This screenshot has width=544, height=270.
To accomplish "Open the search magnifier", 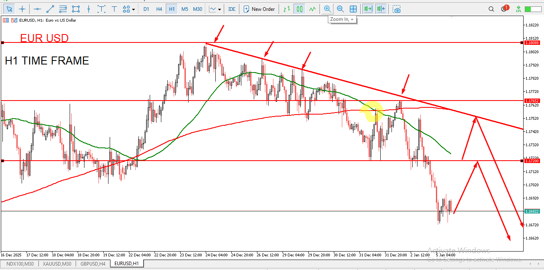I will coord(491,9).
